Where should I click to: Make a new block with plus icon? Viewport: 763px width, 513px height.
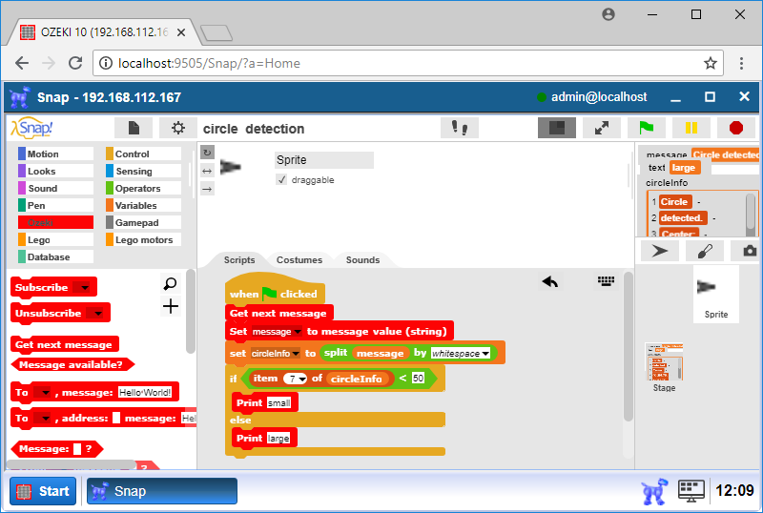[x=171, y=307]
